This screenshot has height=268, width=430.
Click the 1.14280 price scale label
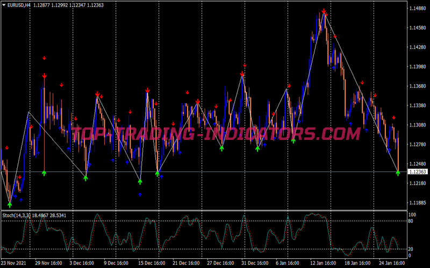pos(418,47)
